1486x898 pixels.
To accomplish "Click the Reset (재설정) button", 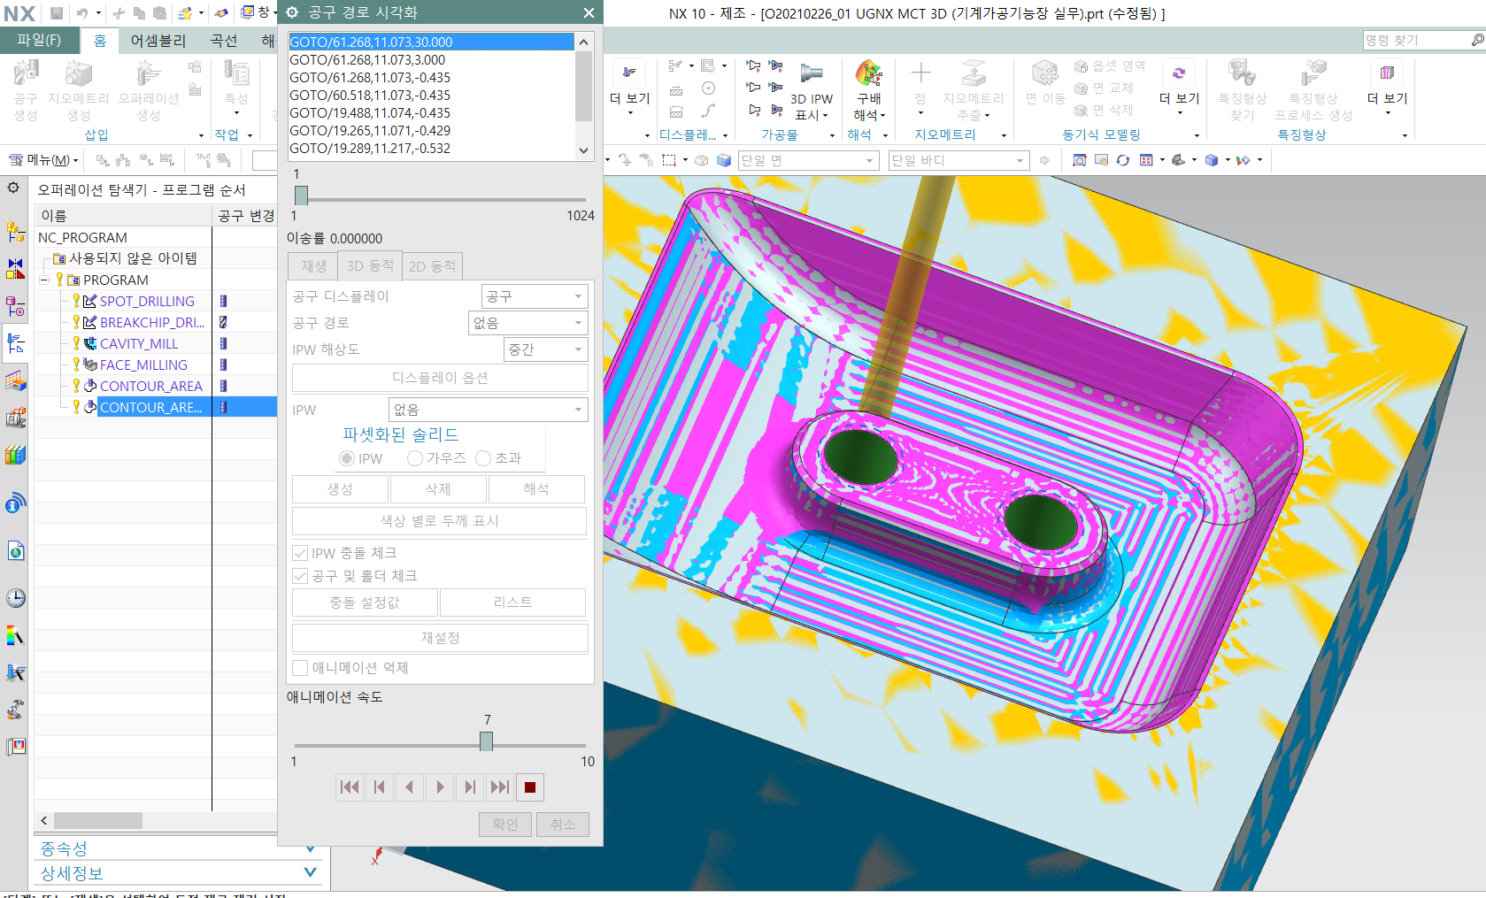I will (440, 638).
